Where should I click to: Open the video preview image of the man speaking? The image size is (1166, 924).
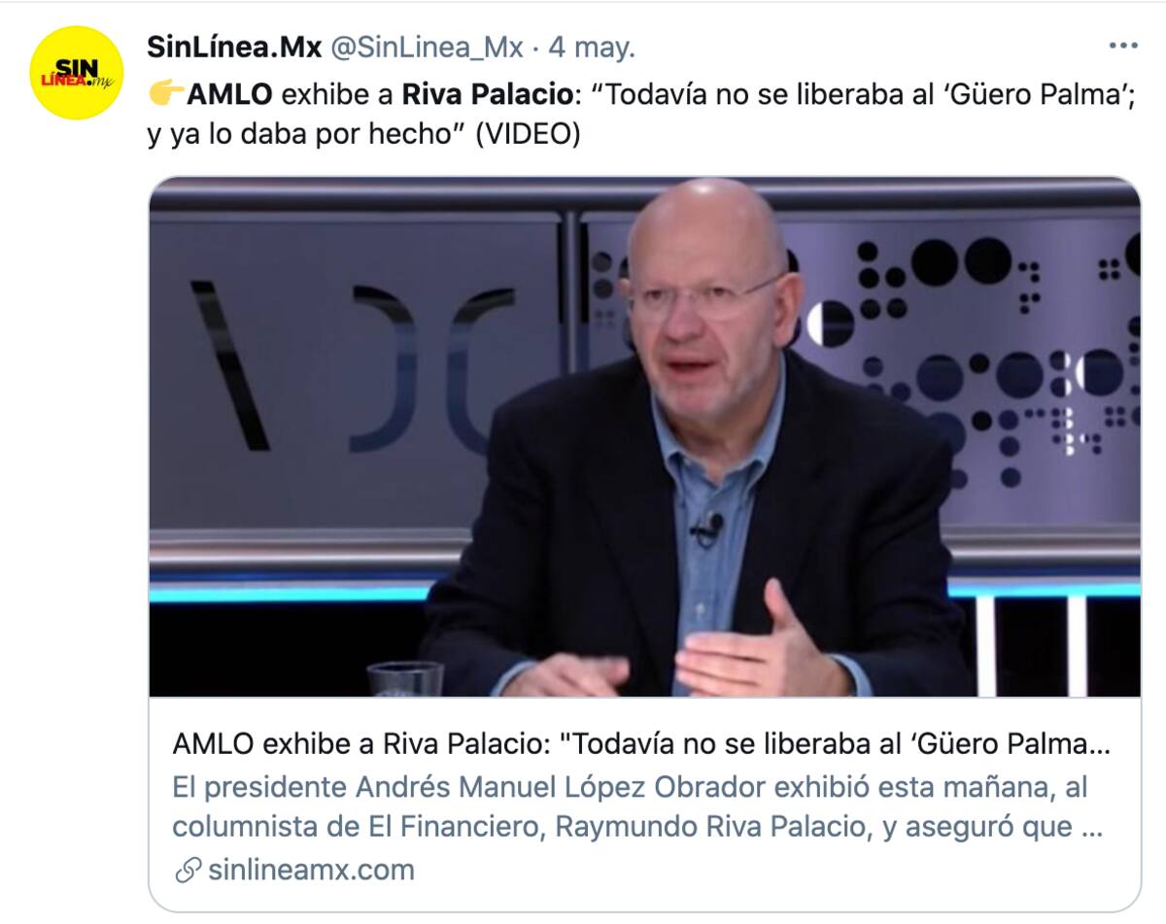[644, 436]
